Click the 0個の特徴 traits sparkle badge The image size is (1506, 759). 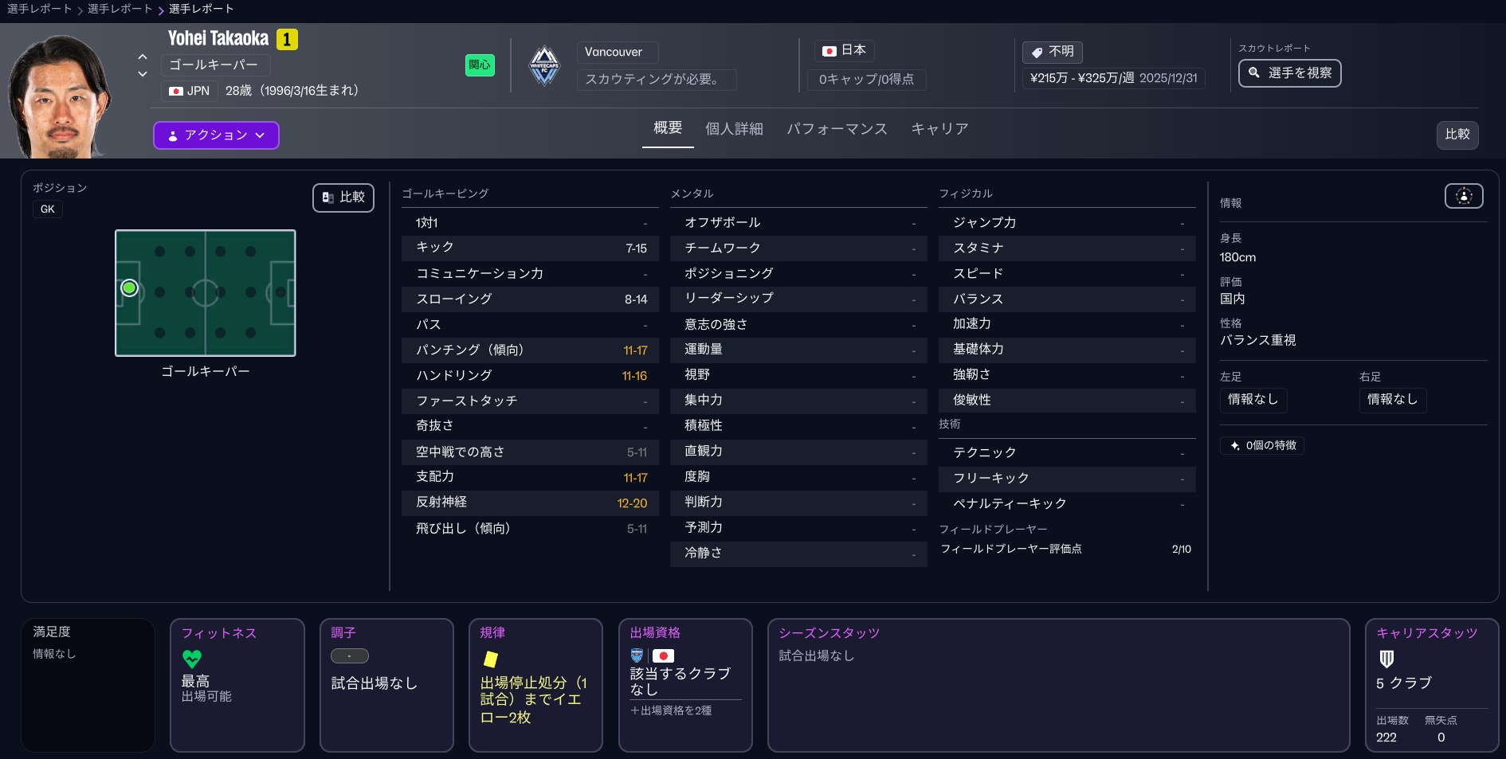coord(1262,445)
